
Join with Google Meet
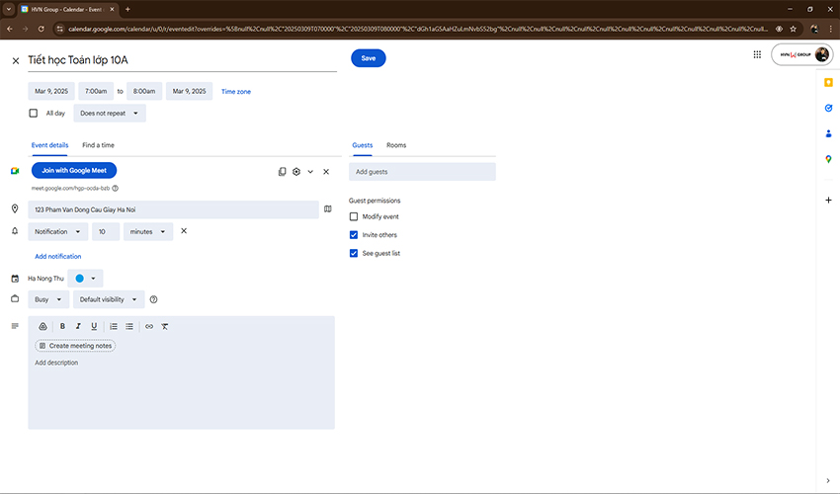pyautogui.click(x=74, y=170)
